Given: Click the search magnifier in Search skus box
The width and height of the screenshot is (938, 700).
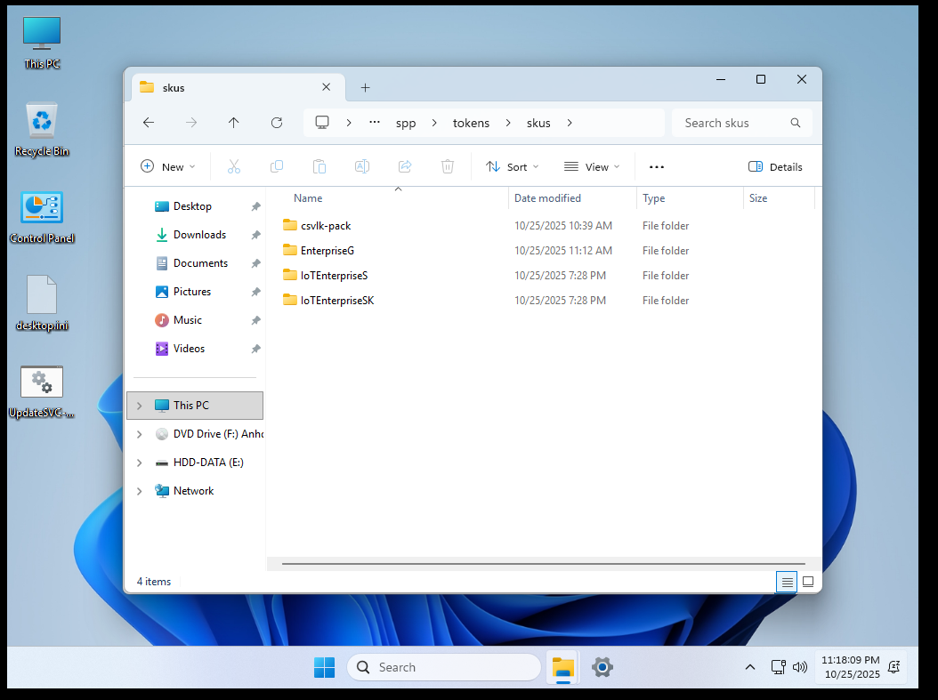Looking at the screenshot, I should click(795, 123).
